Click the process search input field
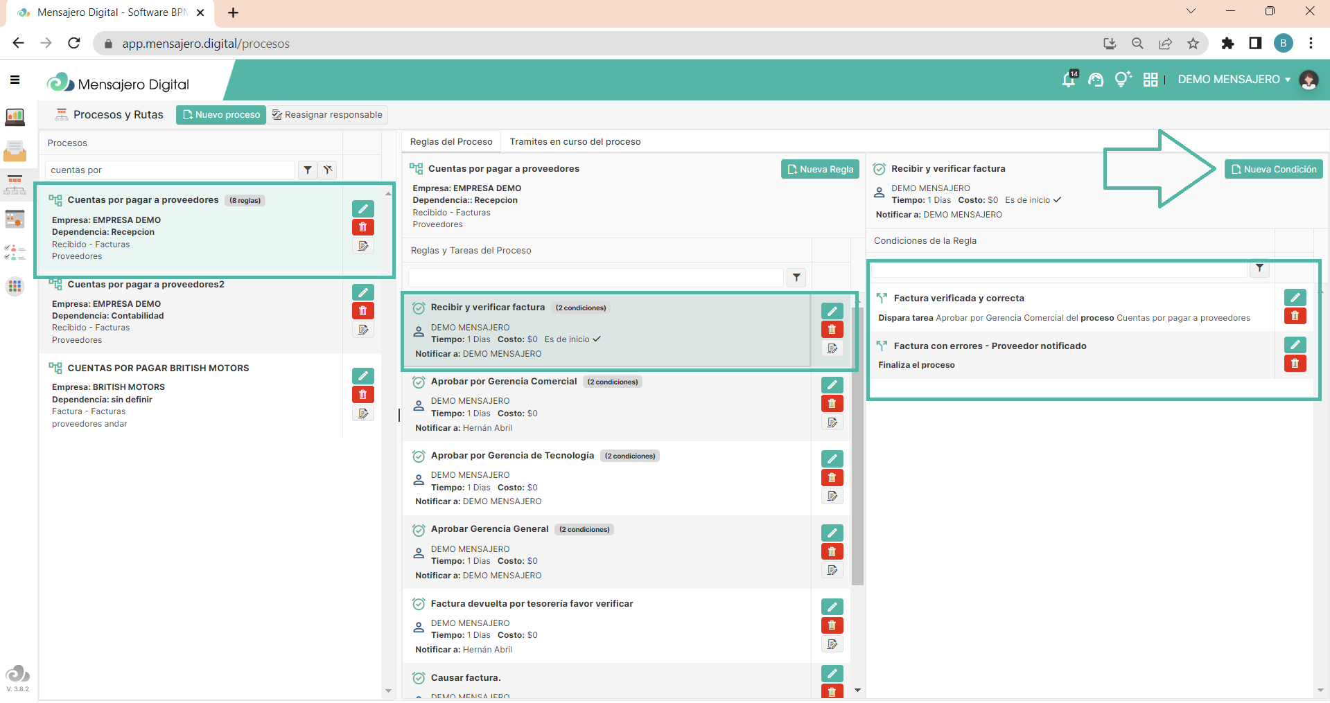This screenshot has height=703, width=1330. pyautogui.click(x=170, y=170)
